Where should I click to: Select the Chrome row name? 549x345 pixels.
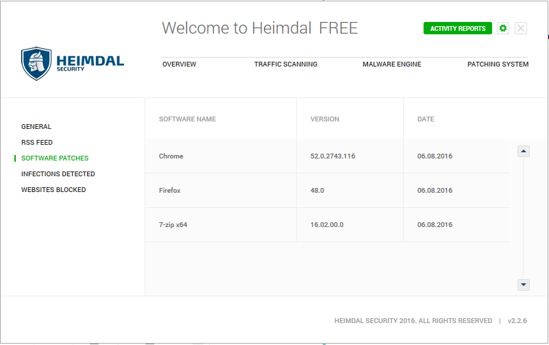[171, 156]
